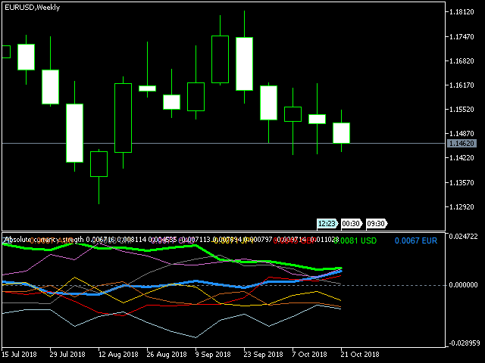This screenshot has height=363, width=485.
Task: Select the EURUSD,Weekly chart title
Action: tap(33, 7)
